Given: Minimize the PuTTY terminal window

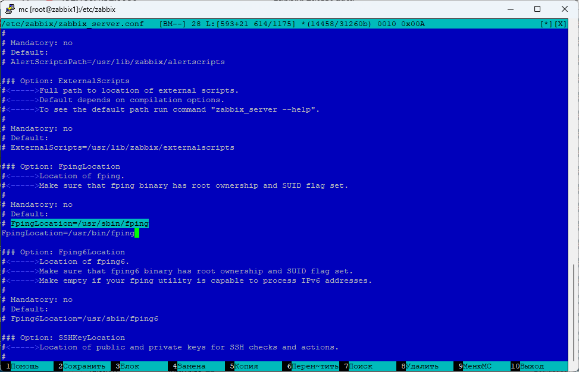Looking at the screenshot, I should tap(511, 10).
